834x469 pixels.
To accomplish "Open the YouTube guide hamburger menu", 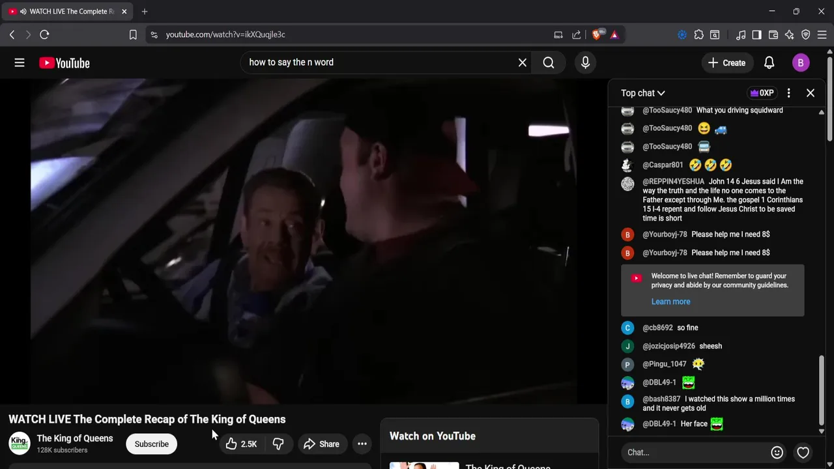I will [x=20, y=63].
